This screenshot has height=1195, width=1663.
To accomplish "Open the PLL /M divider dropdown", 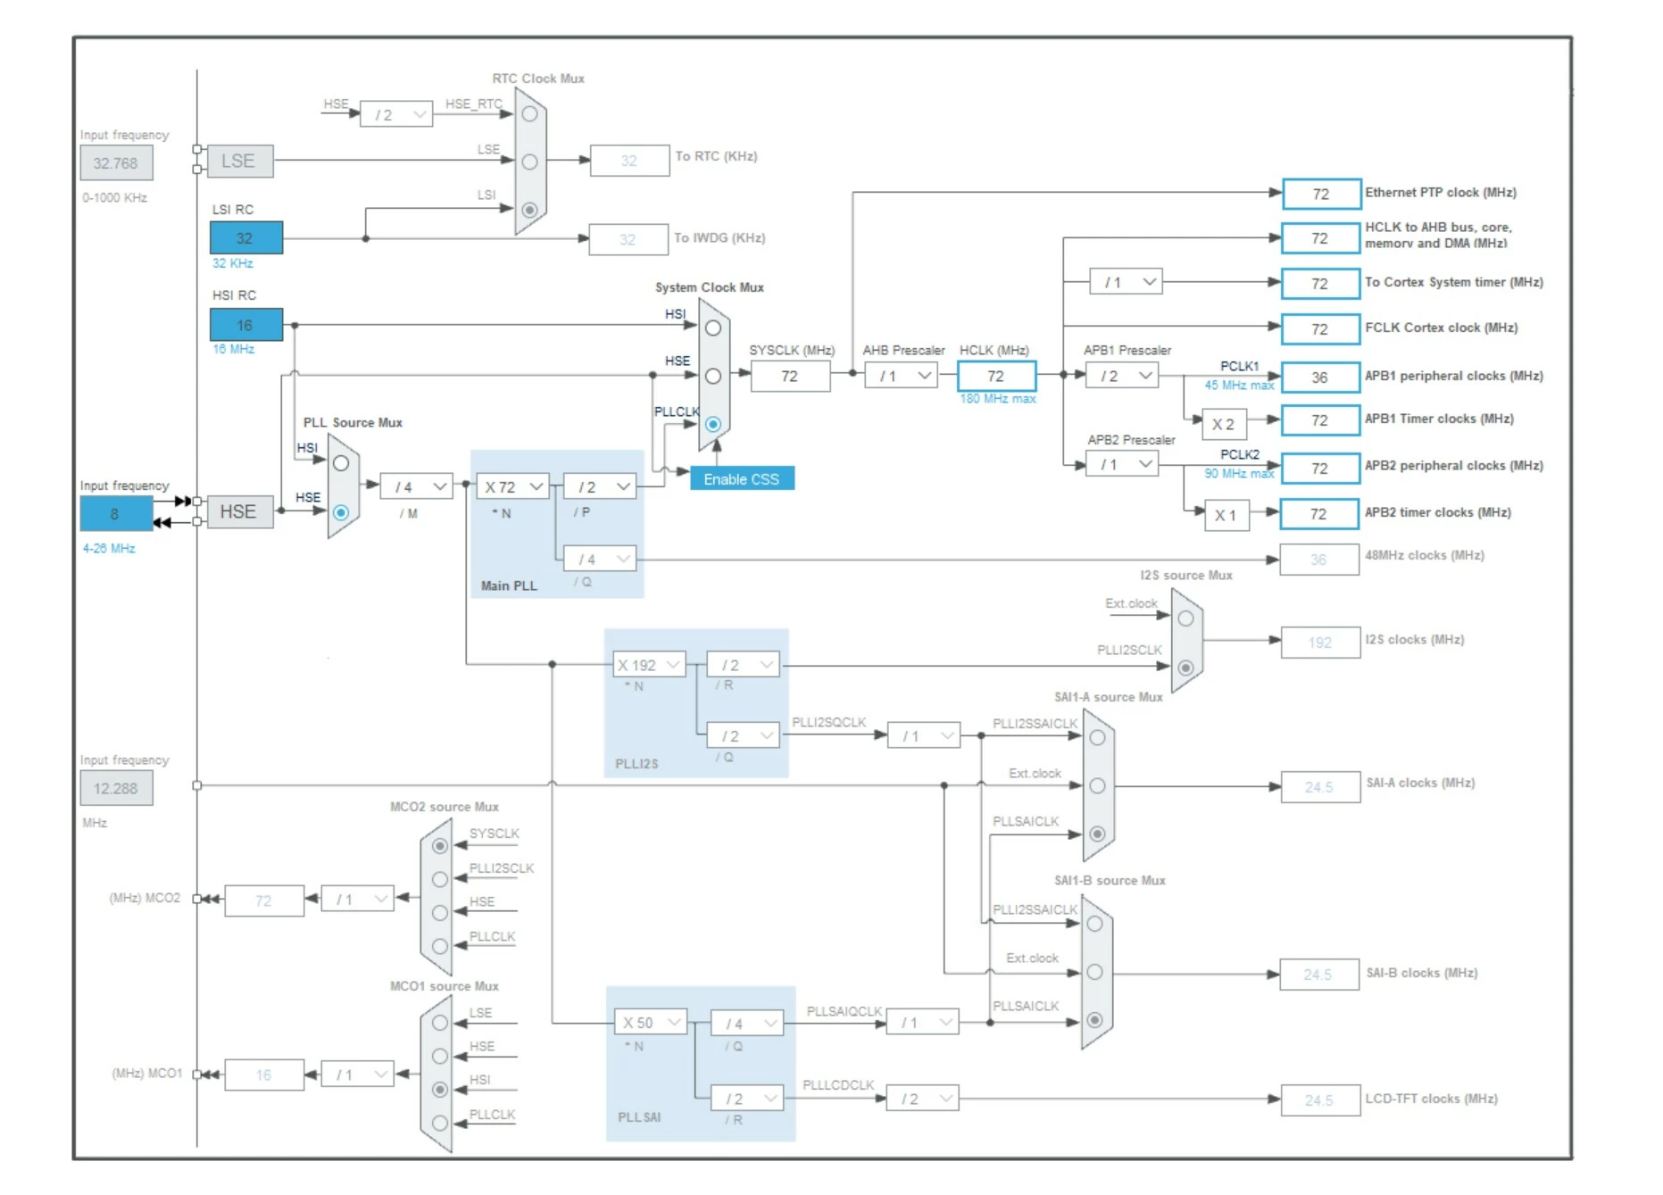I will point(417,486).
